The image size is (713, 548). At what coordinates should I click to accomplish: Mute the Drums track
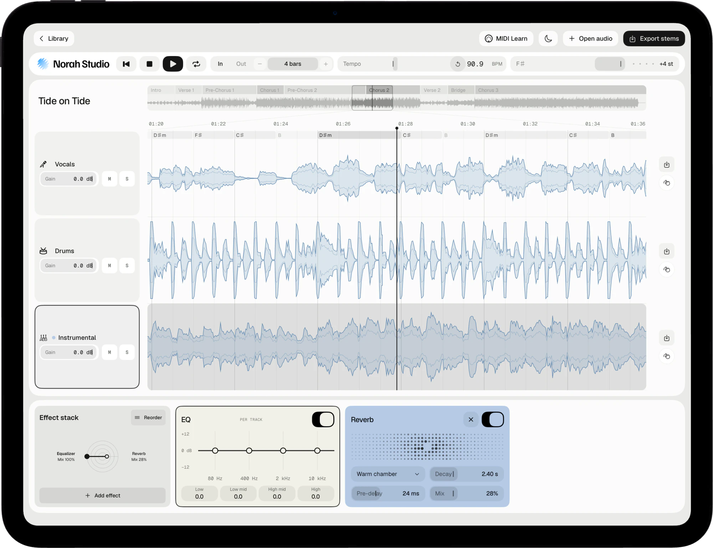click(x=109, y=265)
